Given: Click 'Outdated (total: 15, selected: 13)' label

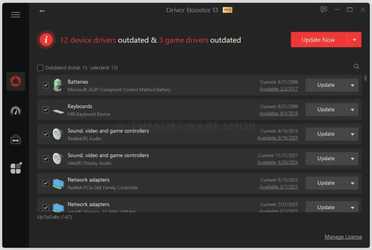Looking at the screenshot, I should (x=81, y=68).
